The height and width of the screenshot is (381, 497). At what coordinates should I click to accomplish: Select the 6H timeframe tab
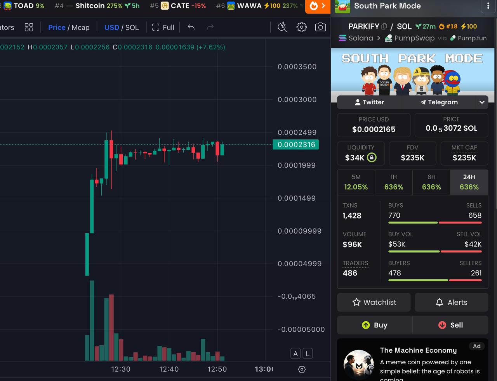coord(431,182)
